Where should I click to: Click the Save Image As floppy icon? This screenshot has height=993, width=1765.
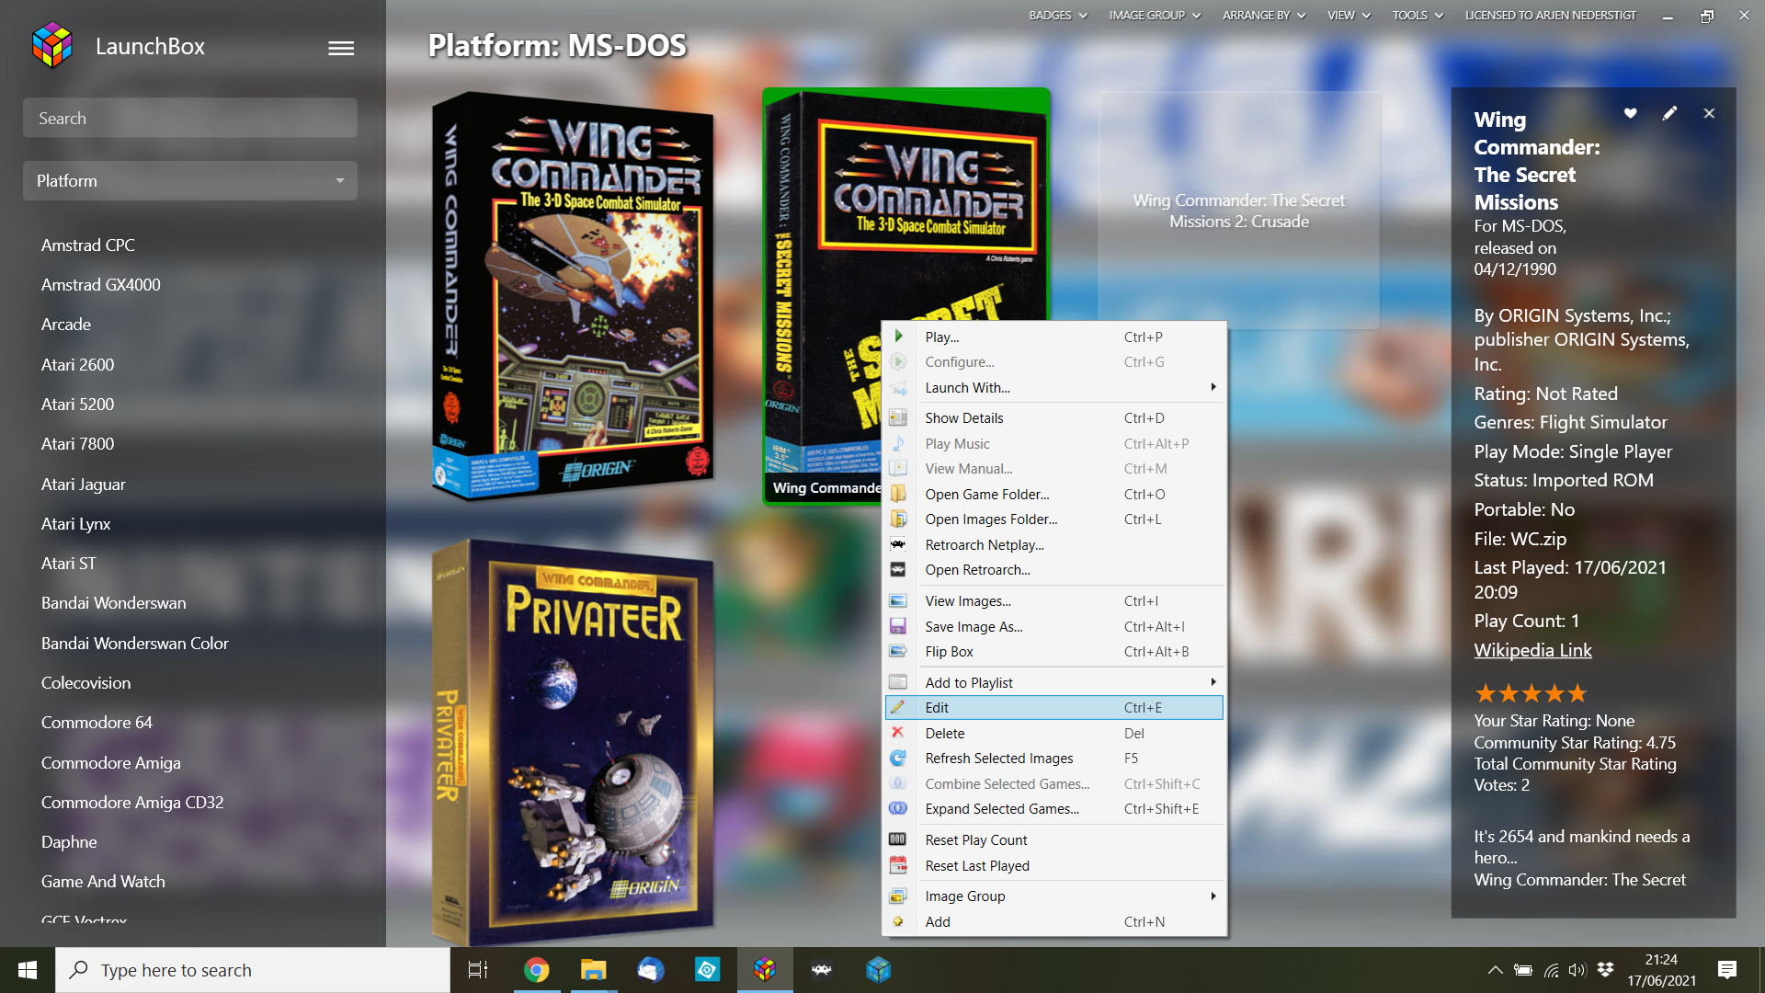pos(898,626)
